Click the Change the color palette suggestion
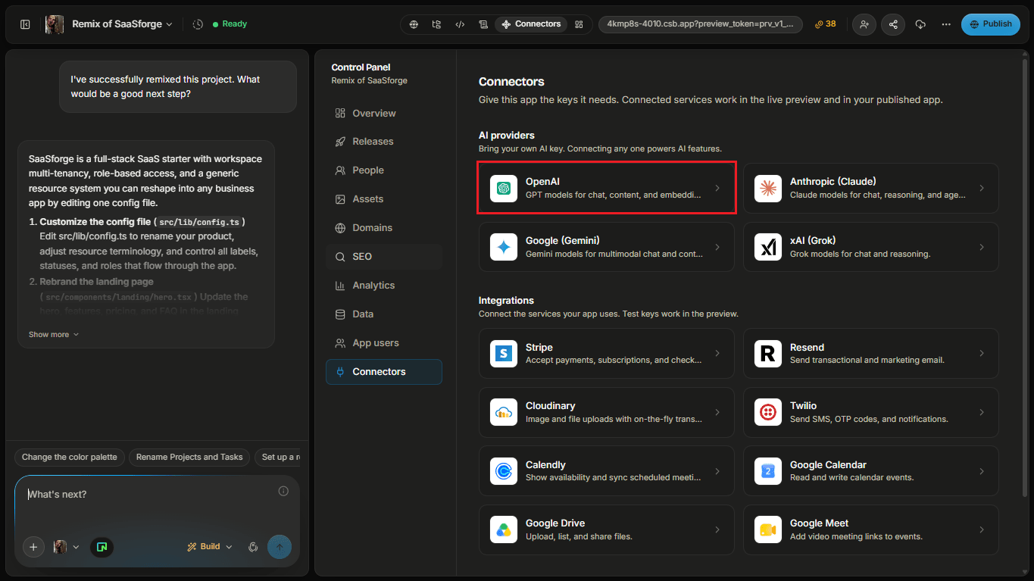Image resolution: width=1034 pixels, height=581 pixels. coord(70,458)
